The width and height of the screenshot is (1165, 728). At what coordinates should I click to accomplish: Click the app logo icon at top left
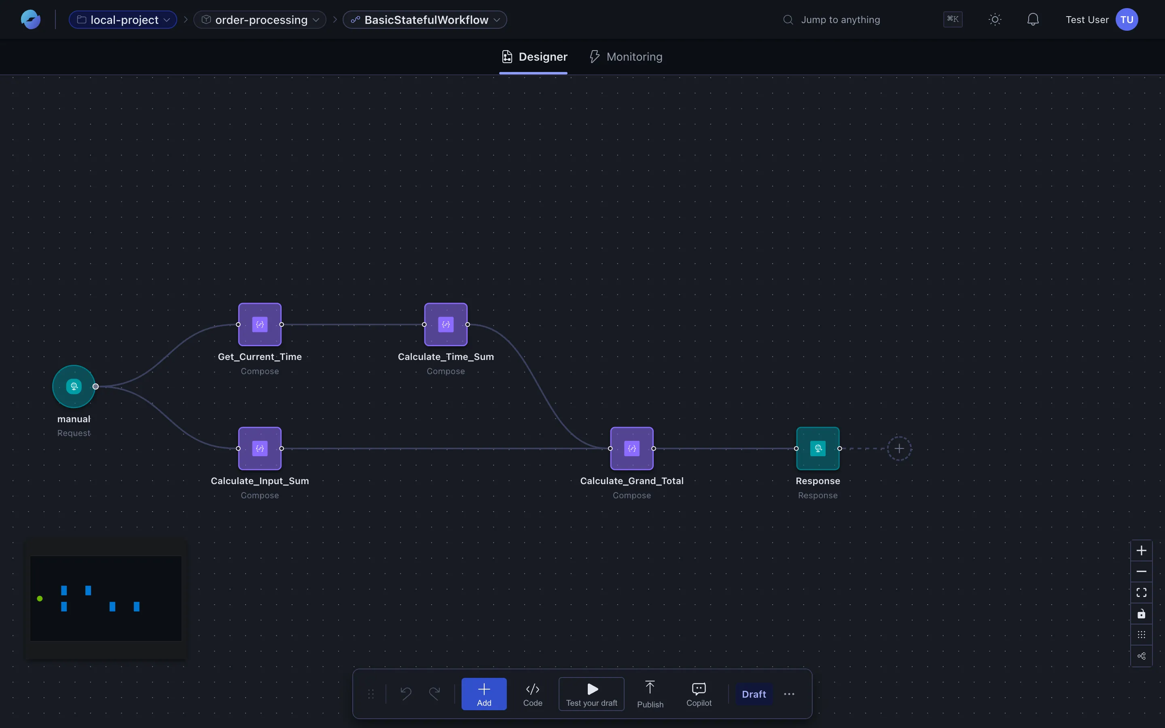[x=30, y=20]
